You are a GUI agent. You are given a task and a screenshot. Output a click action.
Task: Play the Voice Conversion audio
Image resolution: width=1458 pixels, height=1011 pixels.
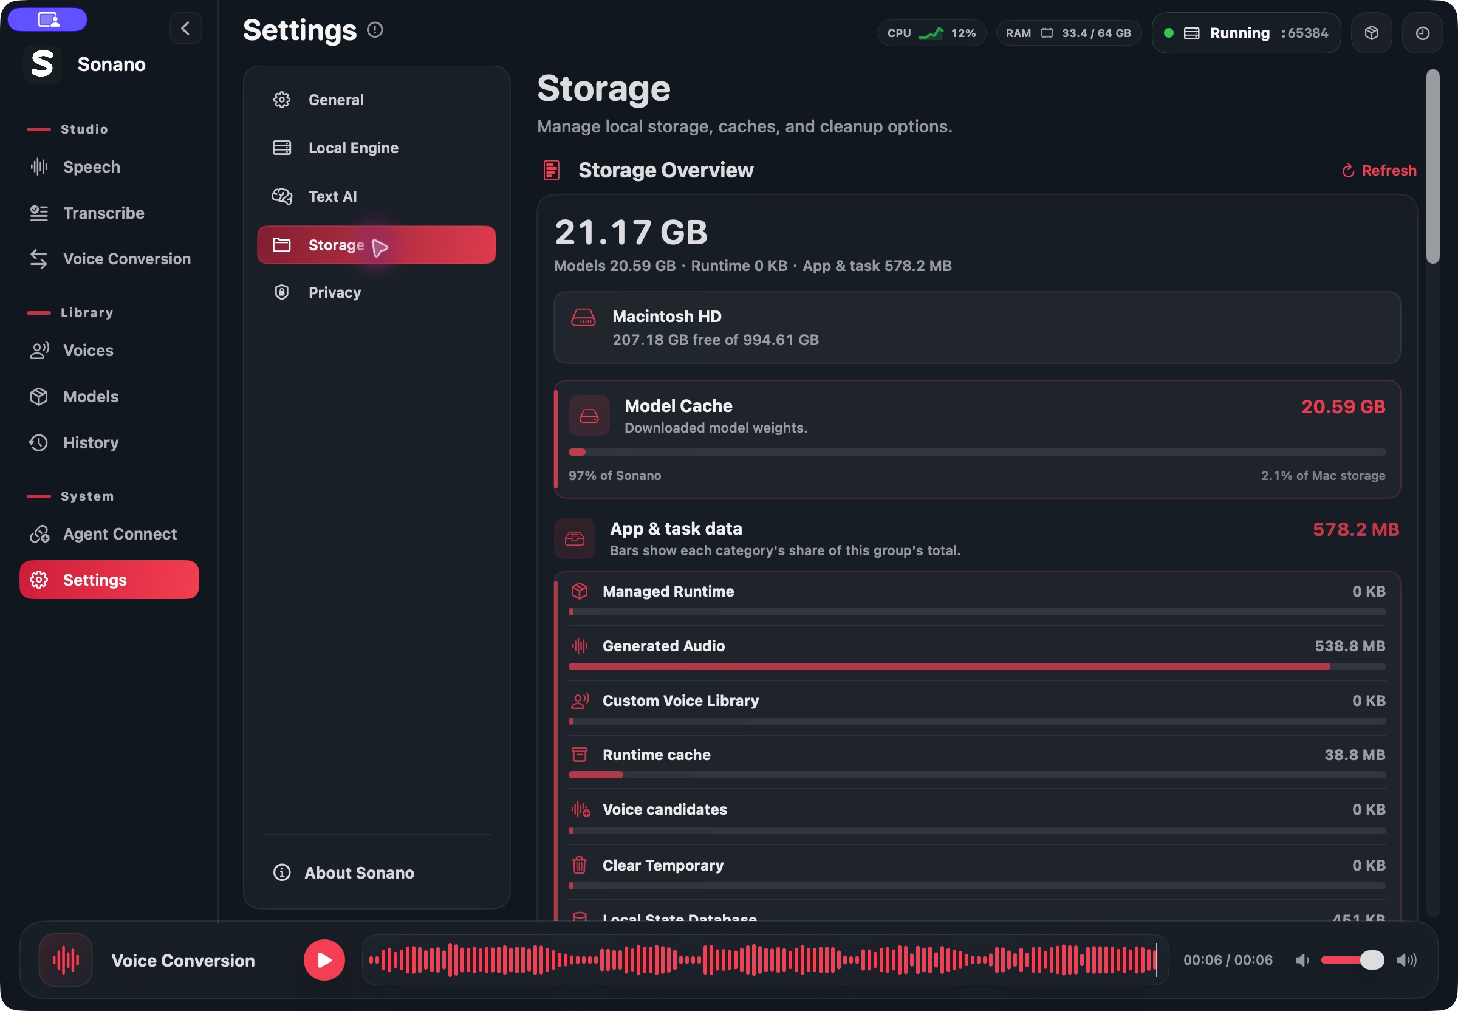click(x=324, y=960)
